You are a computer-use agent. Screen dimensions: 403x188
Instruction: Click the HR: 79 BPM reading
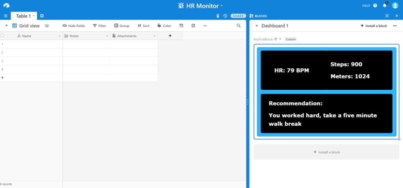[x=291, y=70]
